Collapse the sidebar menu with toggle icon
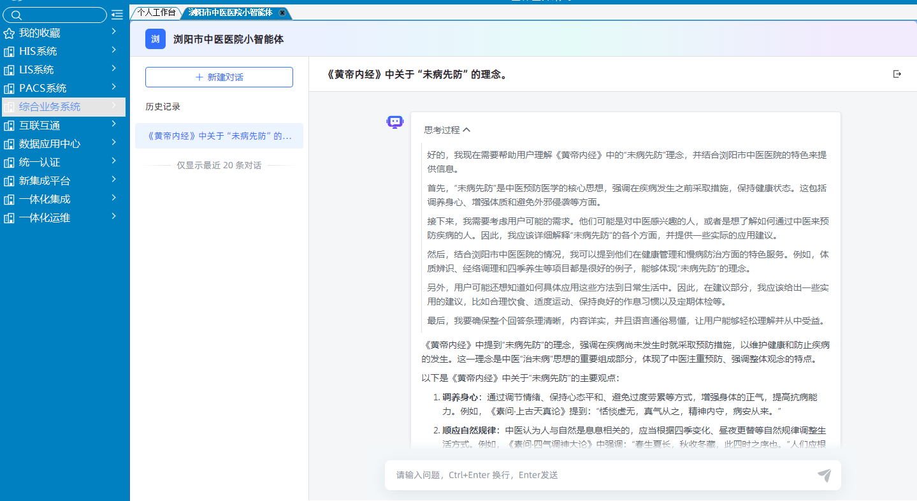Image resolution: width=917 pixels, height=501 pixels. pyautogui.click(x=117, y=15)
